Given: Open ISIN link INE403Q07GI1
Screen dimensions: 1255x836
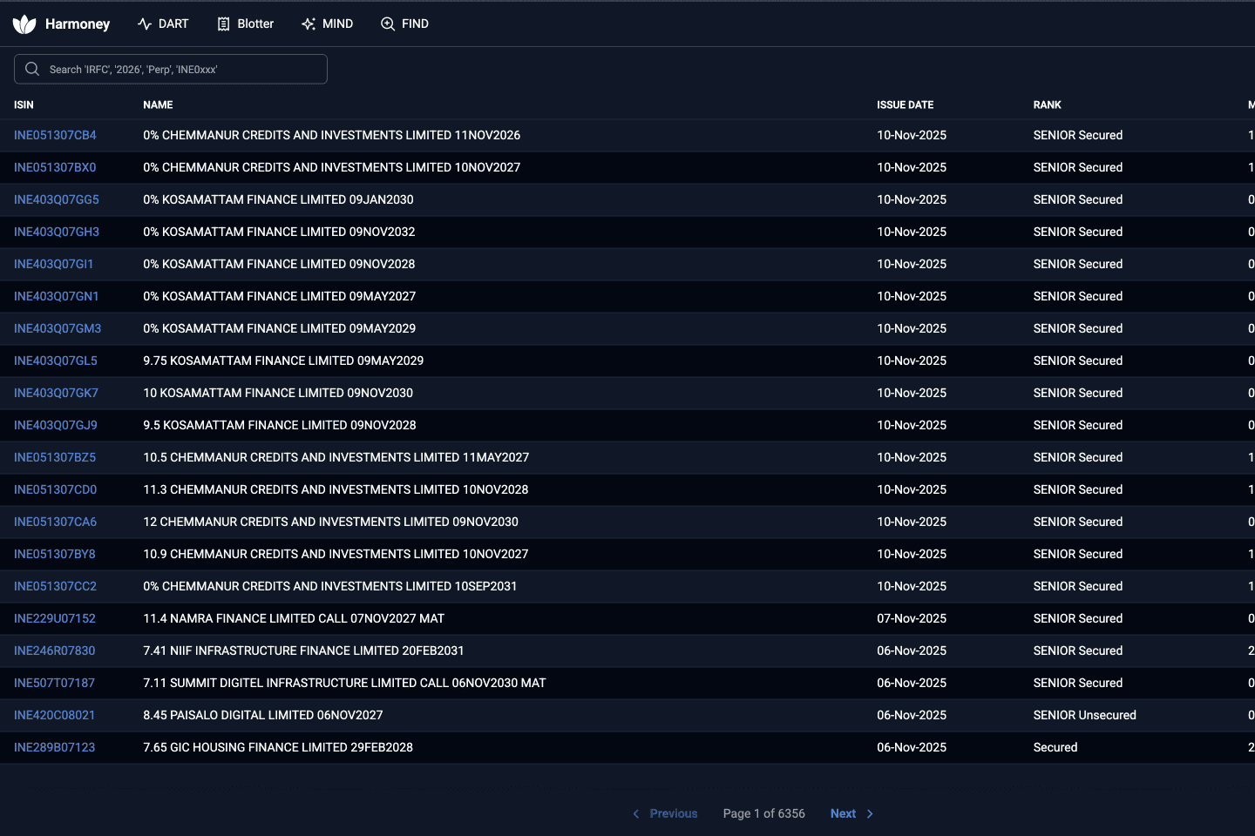Looking at the screenshot, I should 53,264.
